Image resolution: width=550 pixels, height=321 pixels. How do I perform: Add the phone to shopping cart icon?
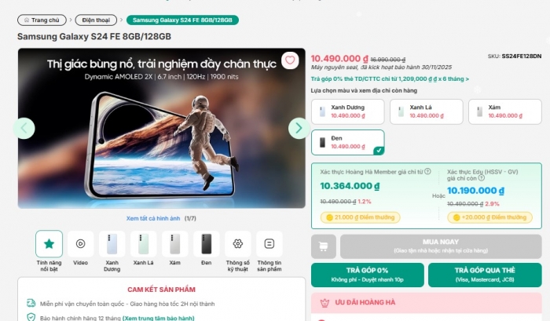pyautogui.click(x=324, y=246)
